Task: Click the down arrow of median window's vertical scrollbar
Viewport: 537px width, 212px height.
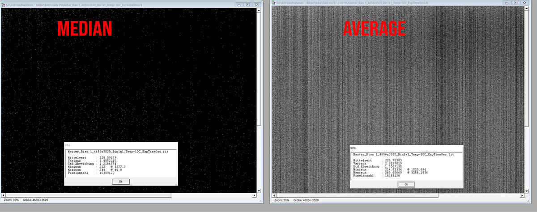Action: 259,191
